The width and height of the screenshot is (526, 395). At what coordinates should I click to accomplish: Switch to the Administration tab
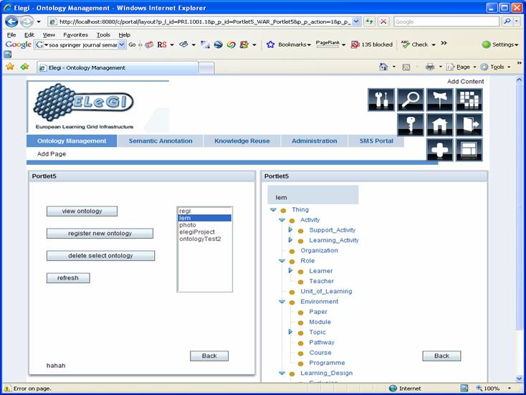tap(315, 141)
